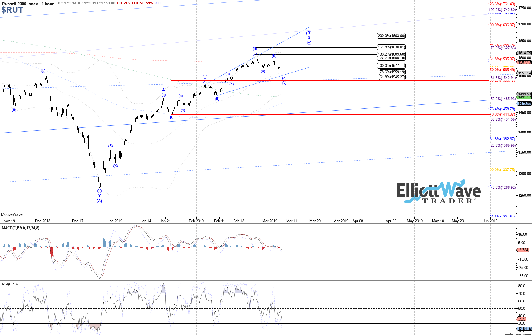The width and height of the screenshot is (532, 336).
Task: Click the red 100.0%(1696.07) level label
Action: point(501,25)
